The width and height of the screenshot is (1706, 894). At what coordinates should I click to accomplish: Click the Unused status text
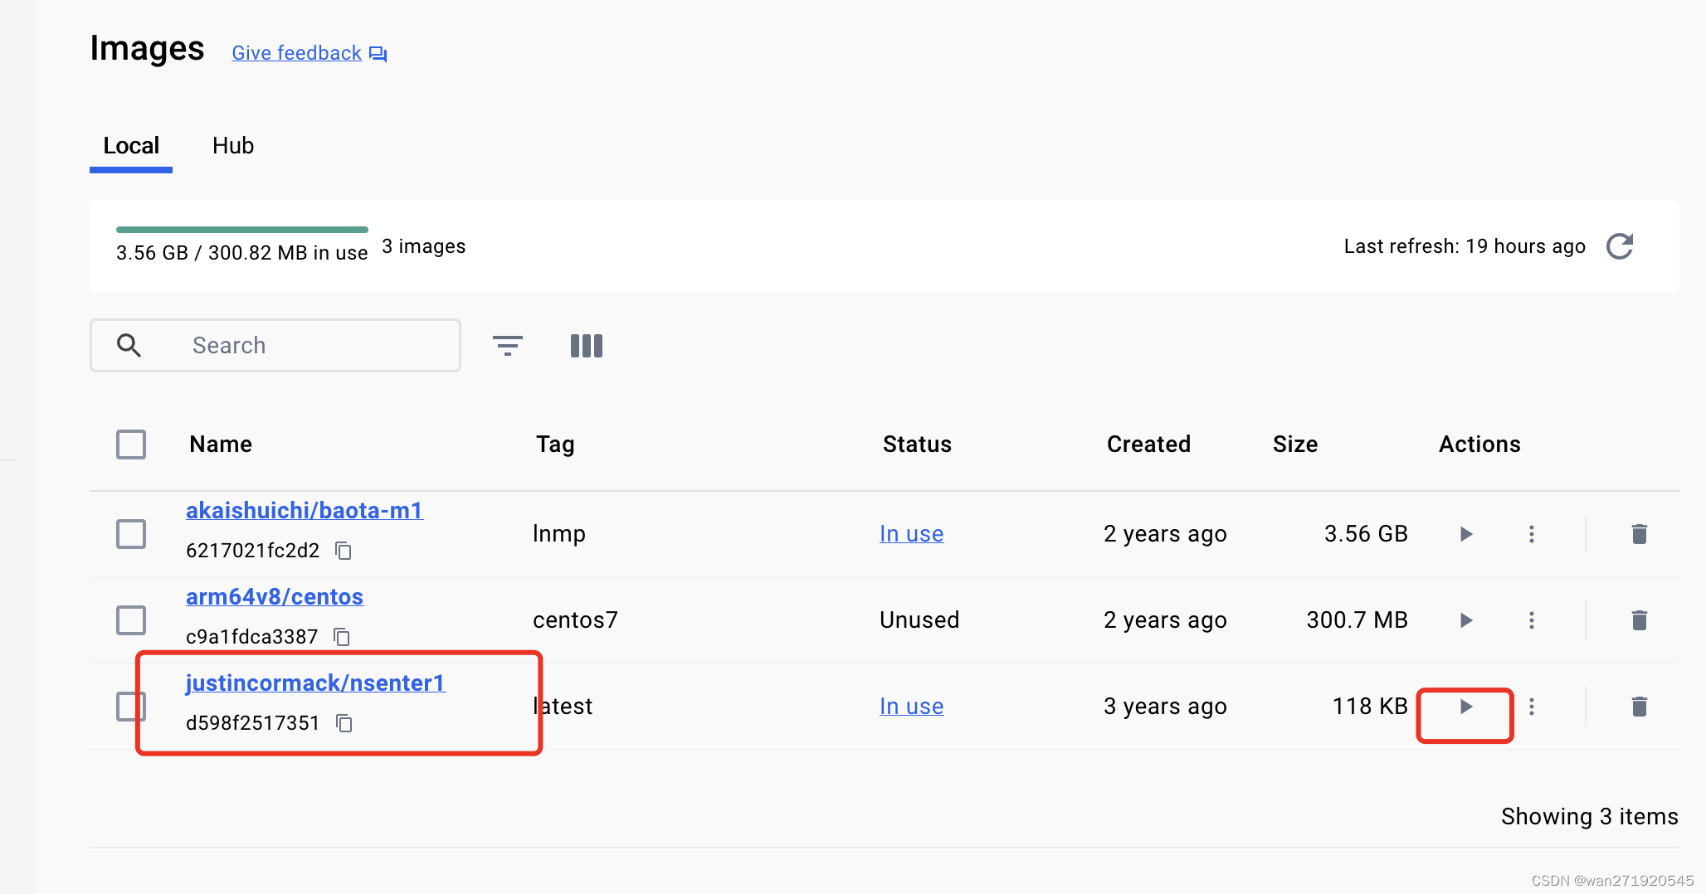click(x=919, y=620)
